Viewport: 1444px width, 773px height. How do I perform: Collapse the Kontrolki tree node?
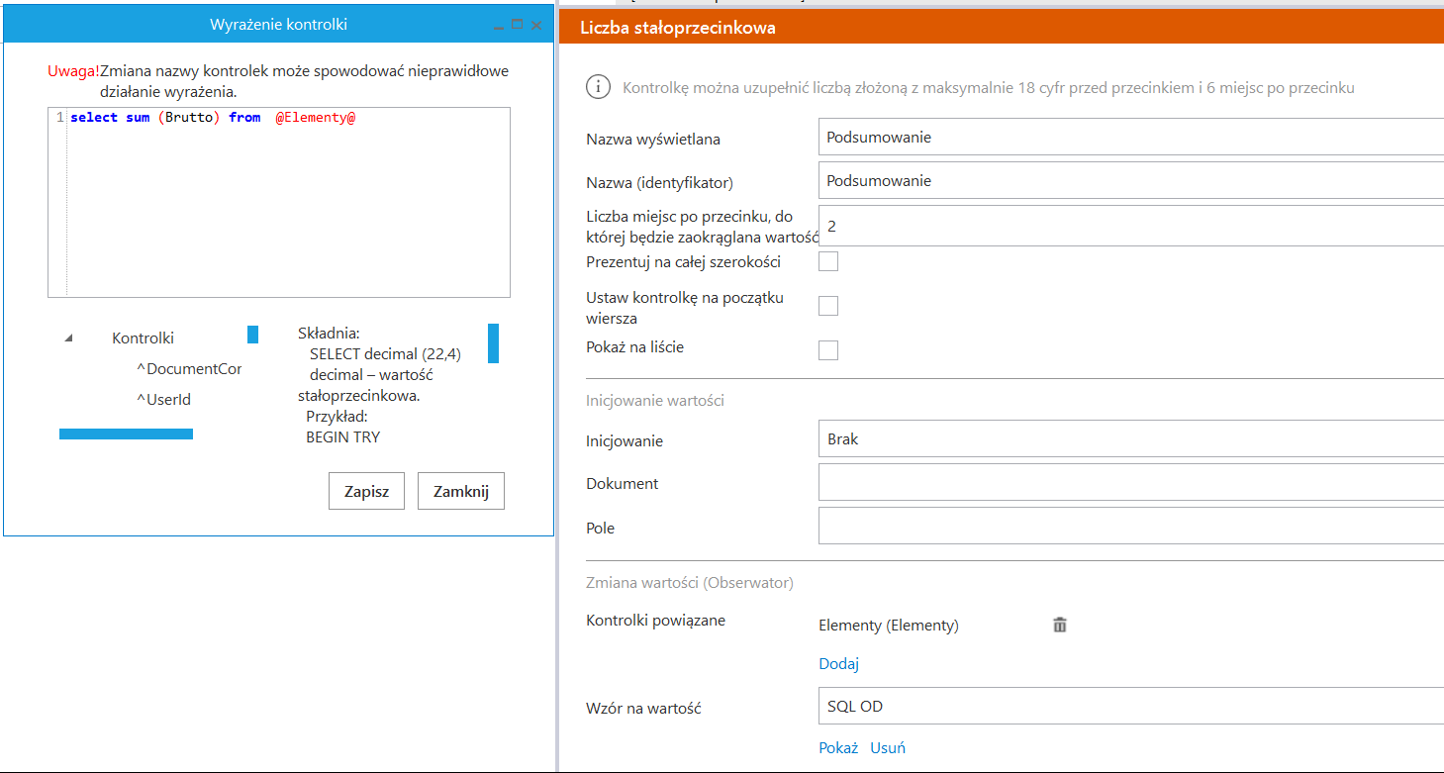(68, 338)
